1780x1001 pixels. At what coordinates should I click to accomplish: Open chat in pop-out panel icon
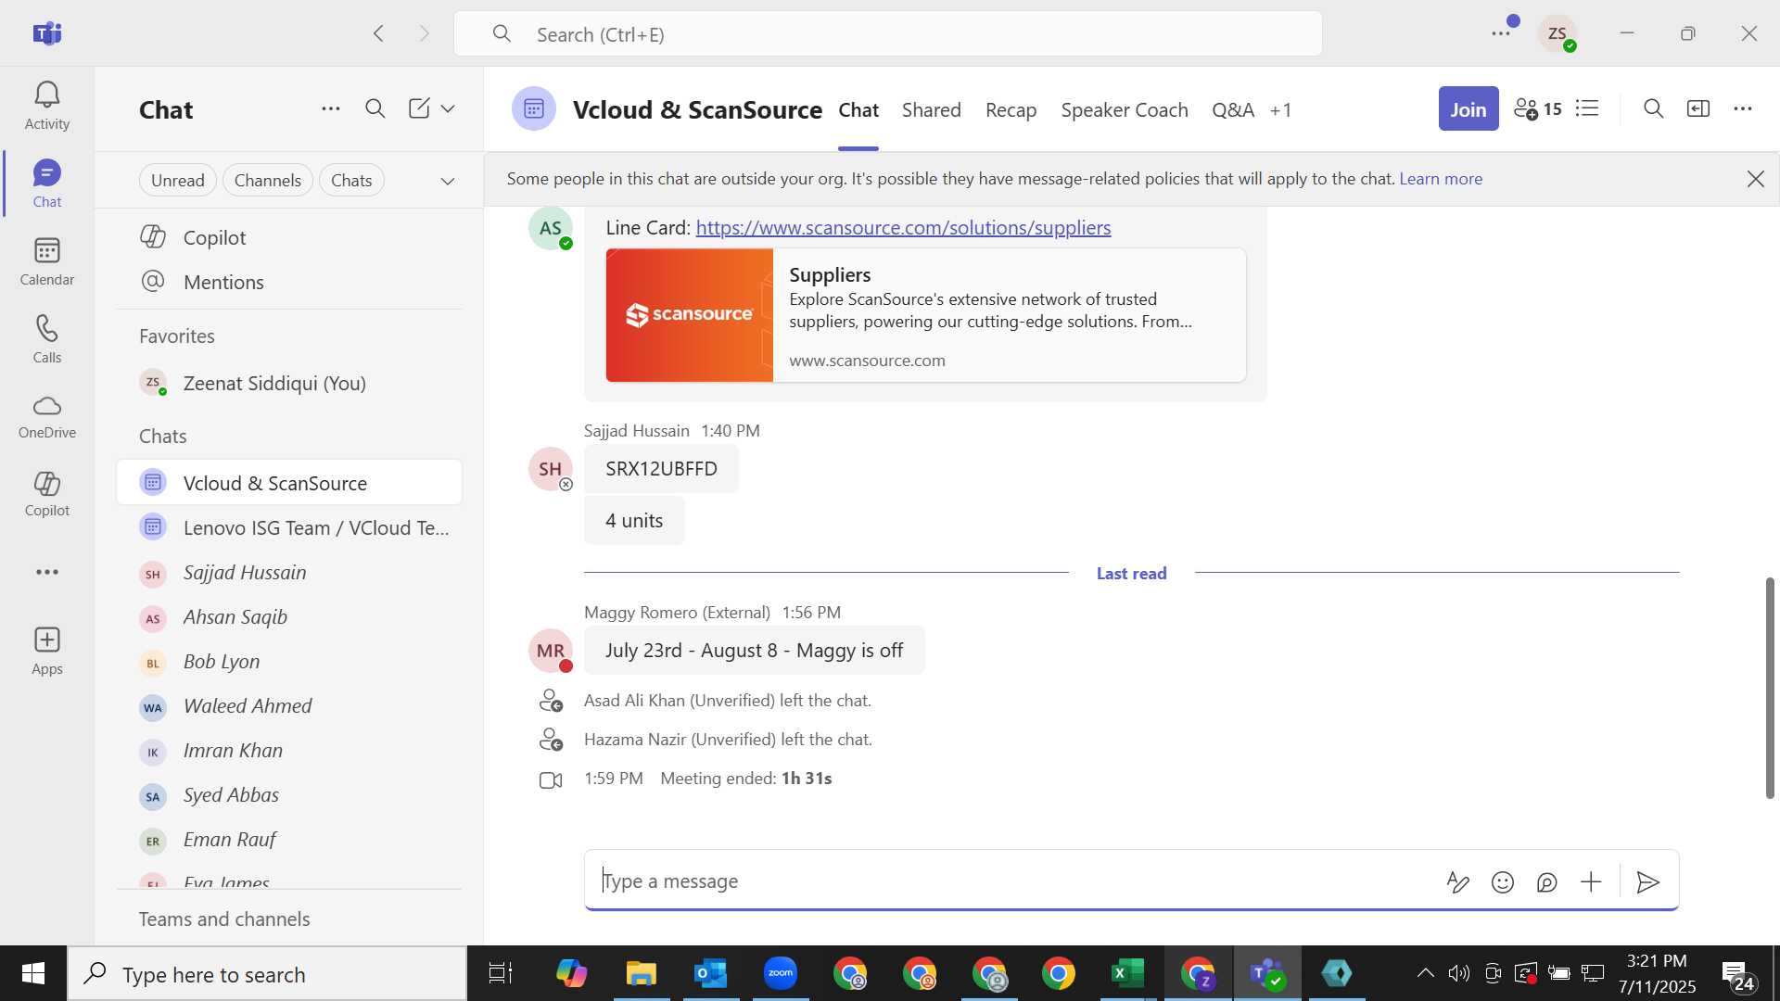(1697, 109)
